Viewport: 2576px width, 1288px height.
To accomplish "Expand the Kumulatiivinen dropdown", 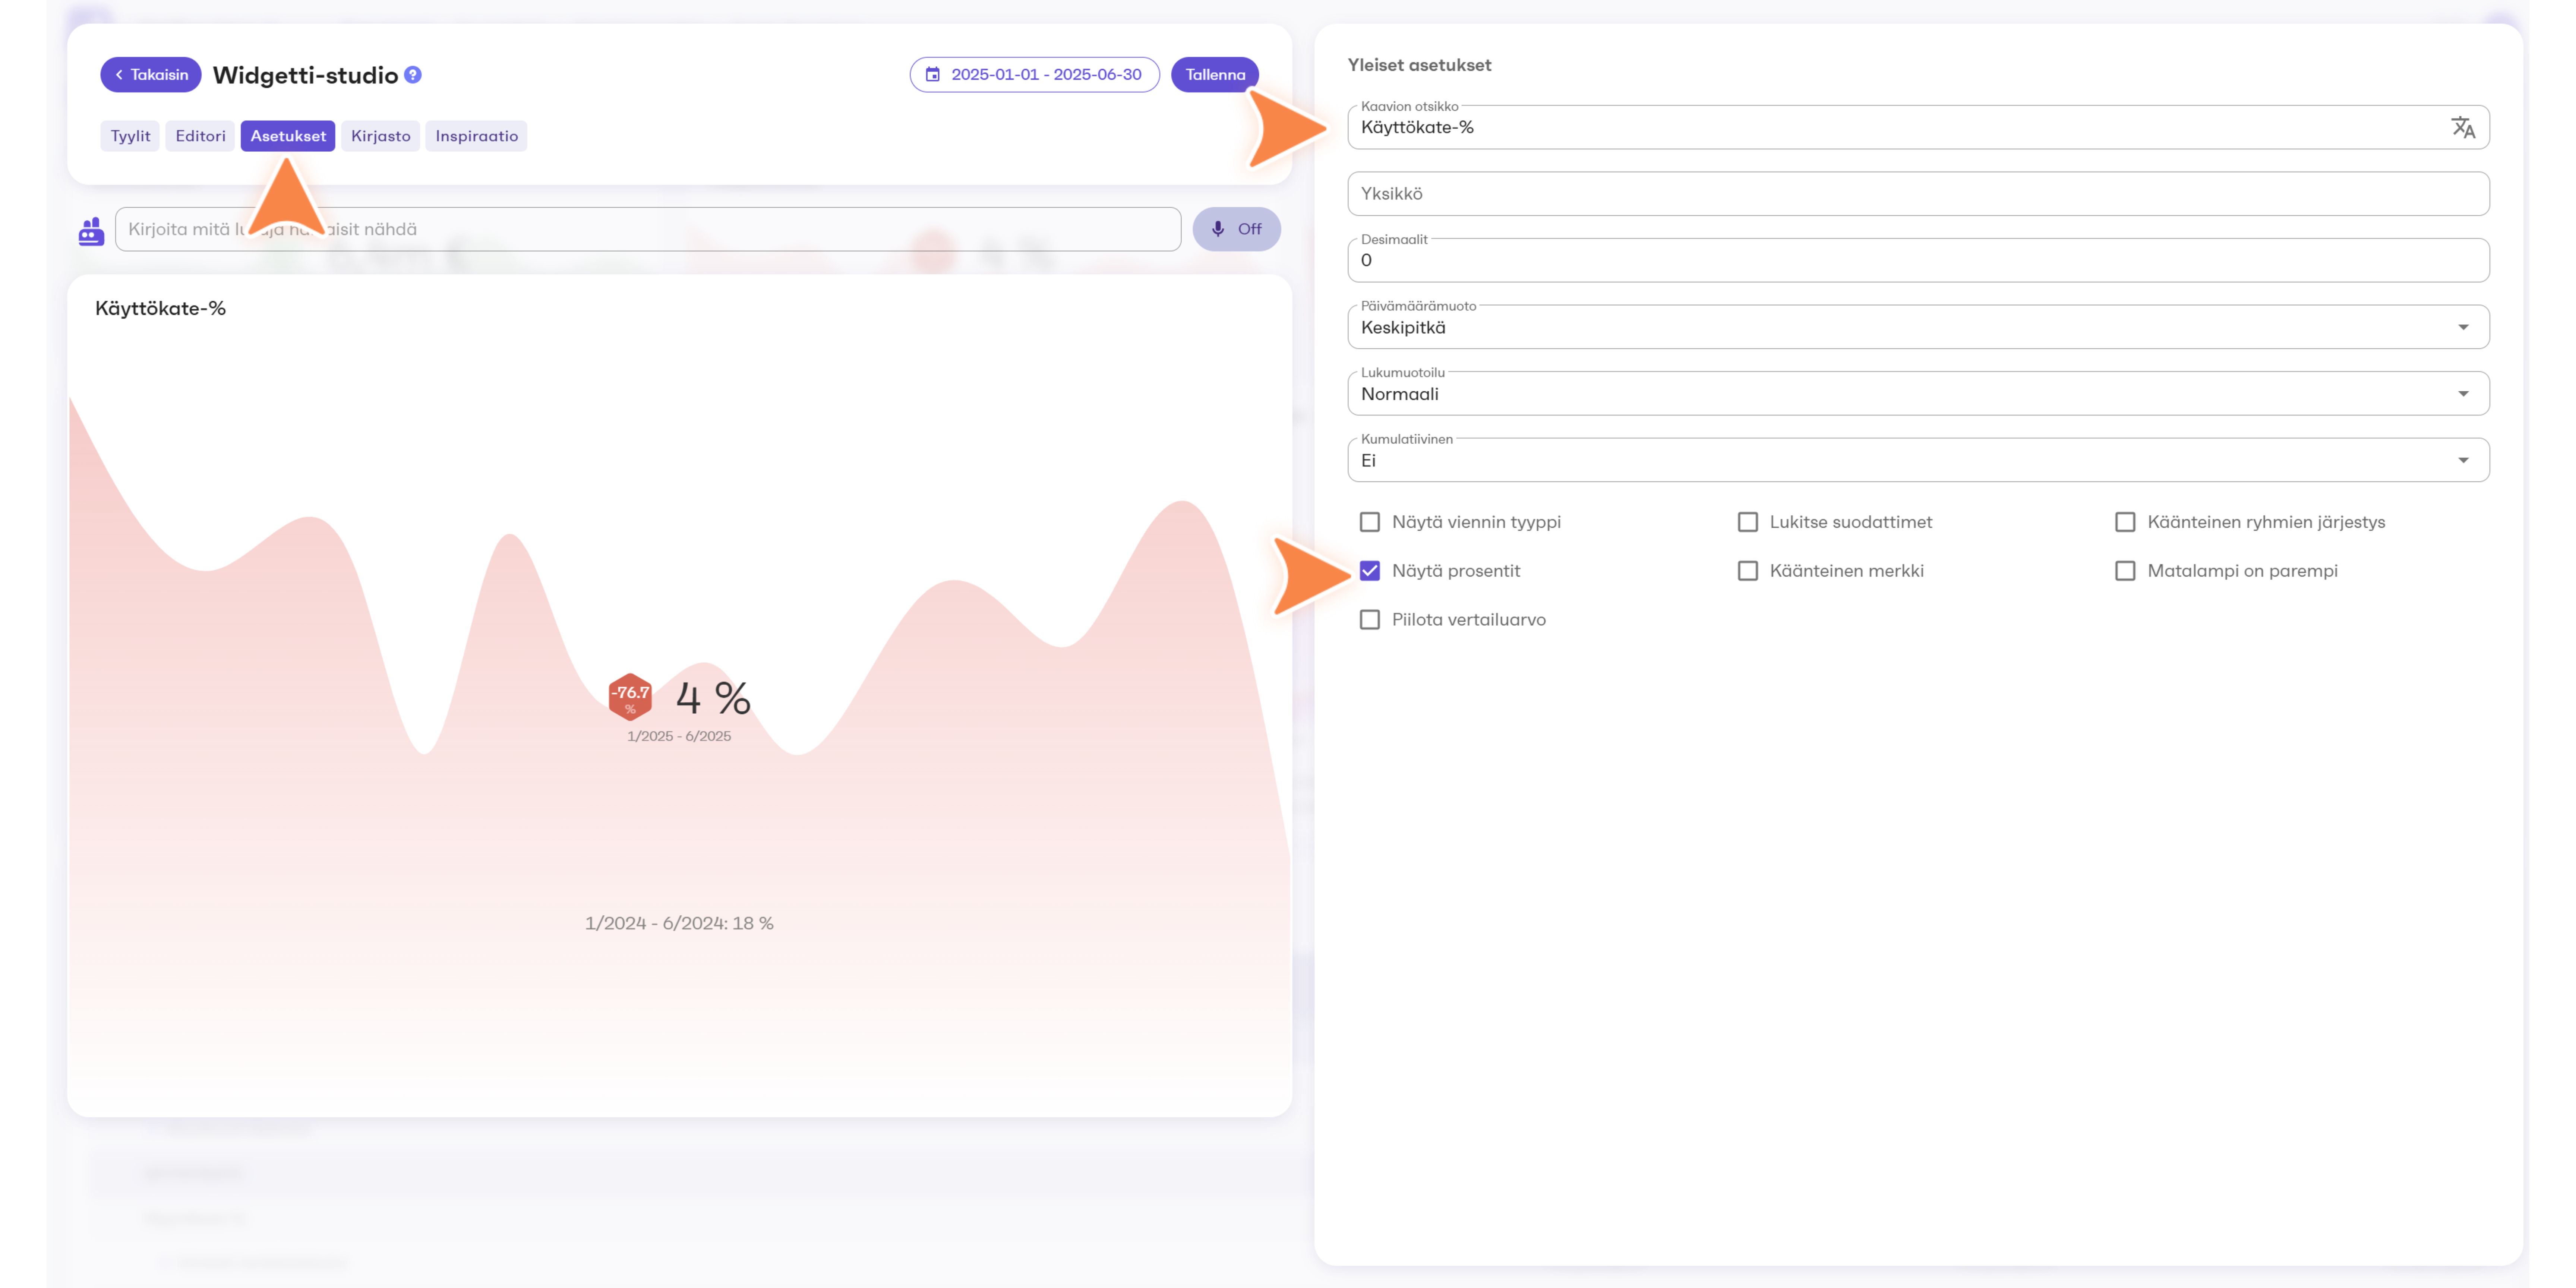I will pyautogui.click(x=1918, y=460).
